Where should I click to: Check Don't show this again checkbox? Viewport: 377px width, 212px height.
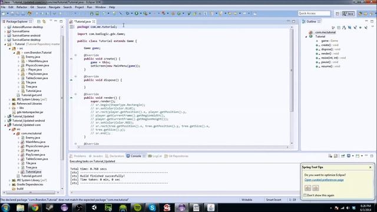(305, 196)
